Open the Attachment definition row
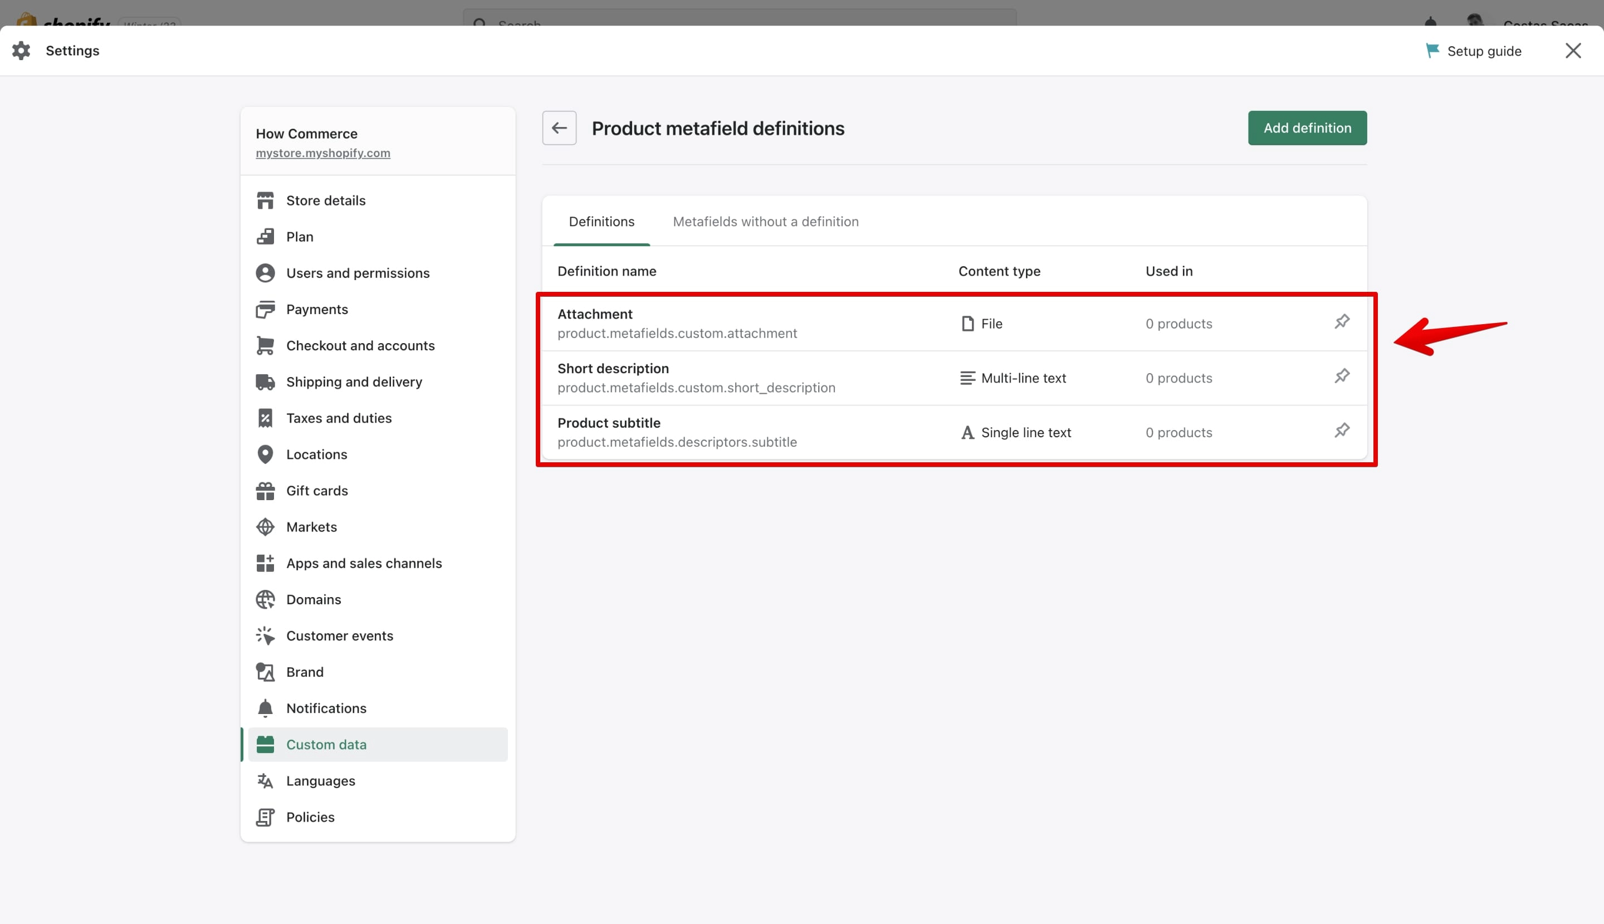 tap(954, 324)
